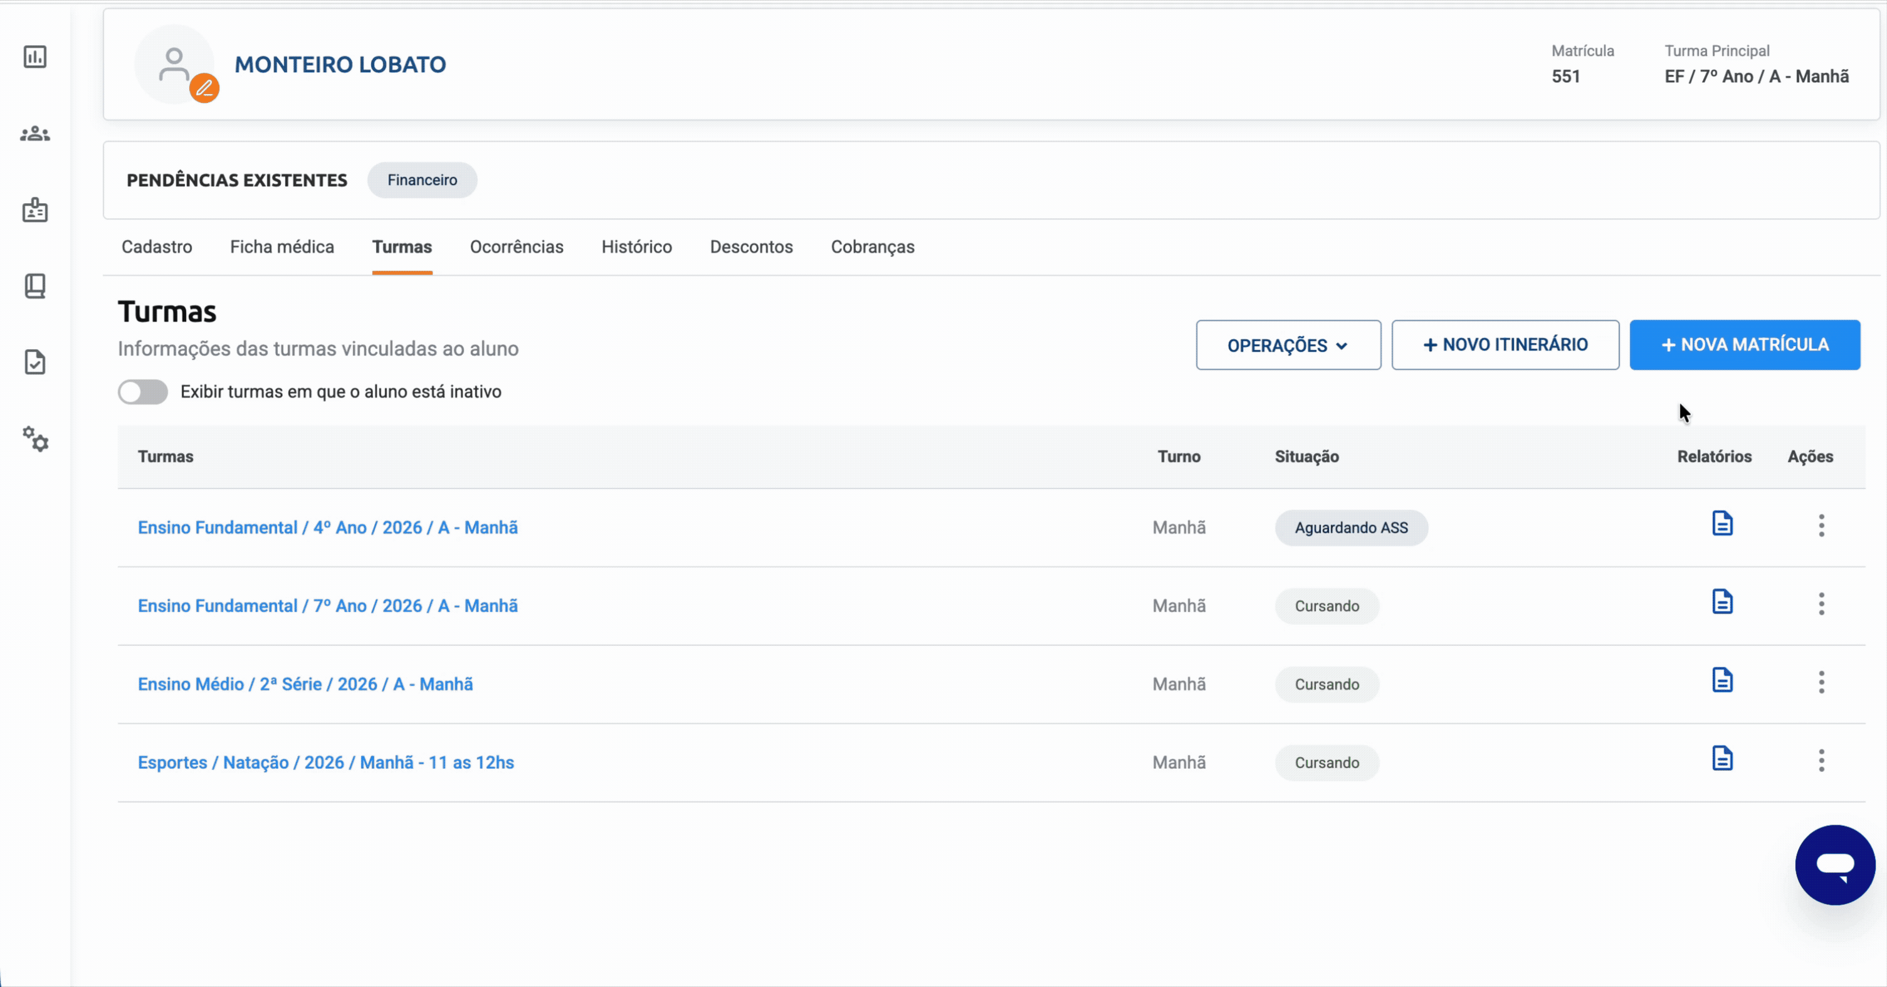Open the Histórico tab
Image resolution: width=1887 pixels, height=987 pixels.
click(636, 247)
